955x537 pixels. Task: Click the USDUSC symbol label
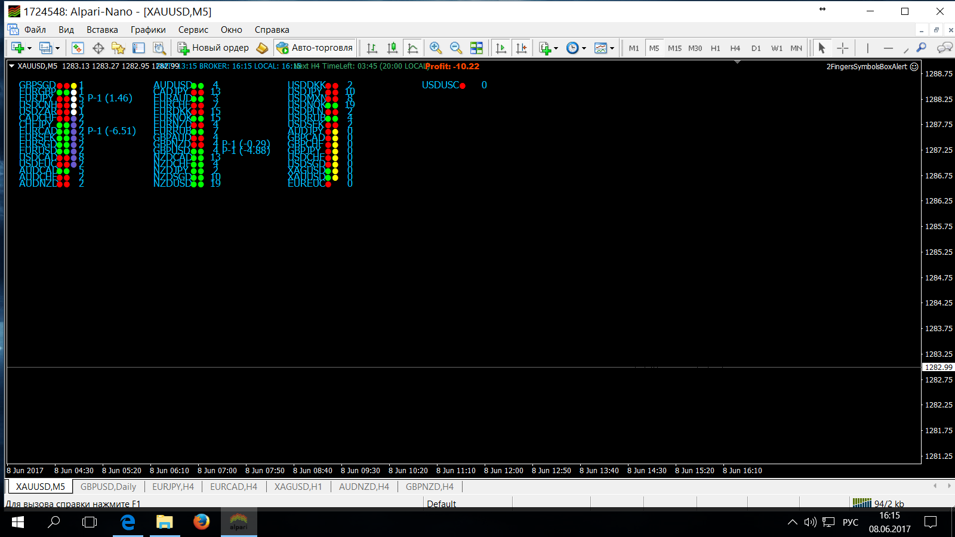point(440,85)
